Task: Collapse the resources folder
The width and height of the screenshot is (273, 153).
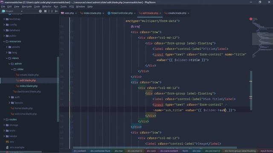Action: (x=4, y=42)
